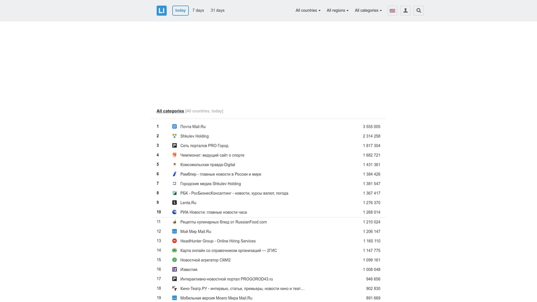Click the LI logo icon
This screenshot has width=537, height=302.
click(162, 10)
